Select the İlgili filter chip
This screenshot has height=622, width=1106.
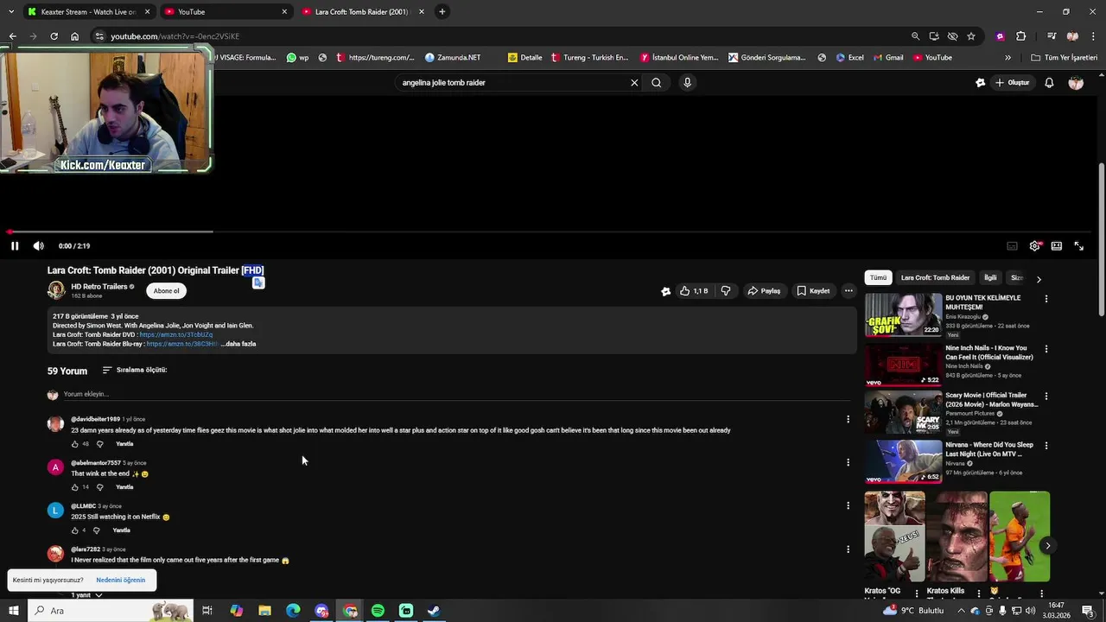[990, 278]
